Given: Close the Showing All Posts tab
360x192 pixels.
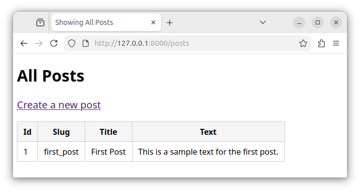Looking at the screenshot, I should [x=153, y=22].
